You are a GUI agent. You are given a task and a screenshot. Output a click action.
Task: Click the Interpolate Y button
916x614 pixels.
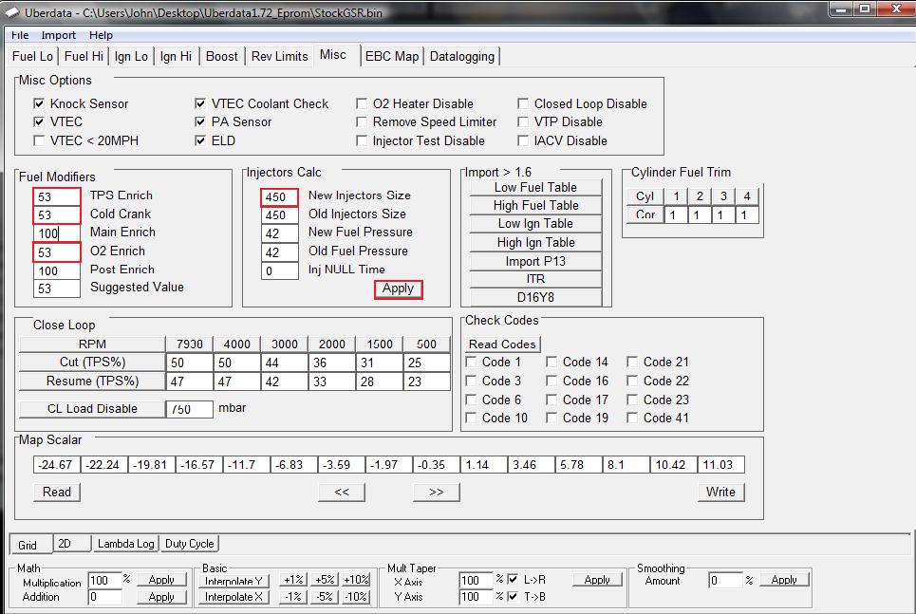(234, 581)
